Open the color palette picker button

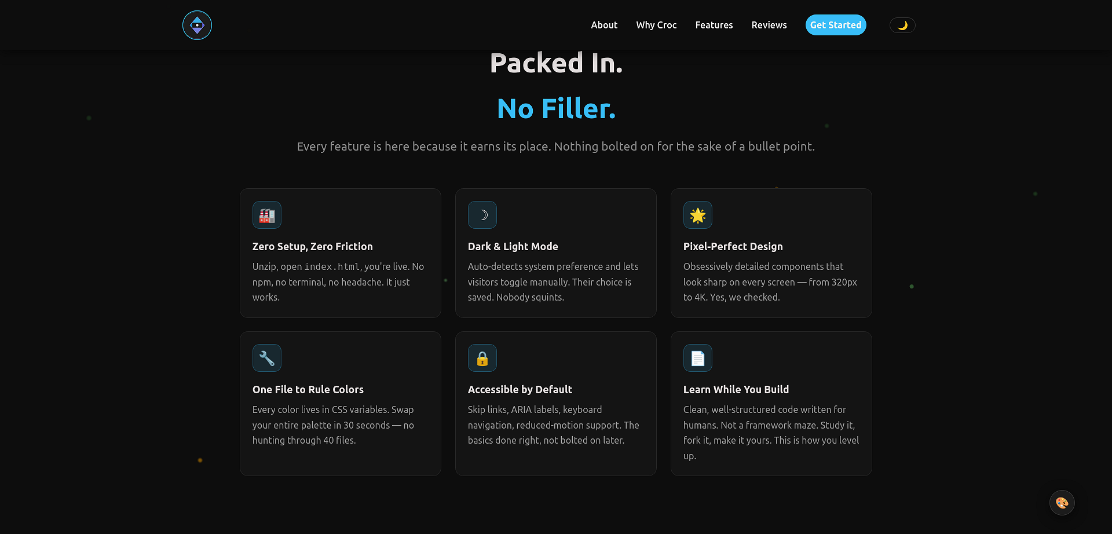(1062, 503)
